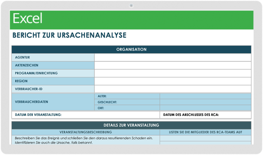Select the DATUM DES ABSCHLUSSES DES RCA: cell
263x155 pixels.
[x=206, y=115]
